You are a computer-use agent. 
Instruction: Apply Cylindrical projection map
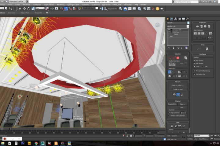coord(201,26)
